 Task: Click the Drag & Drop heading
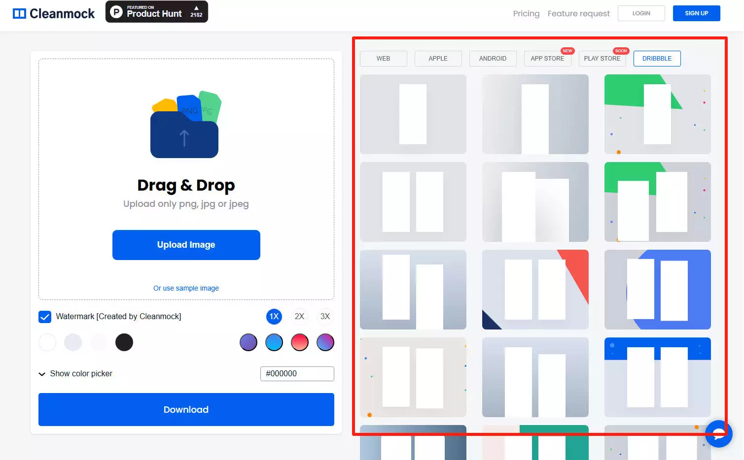(186, 185)
